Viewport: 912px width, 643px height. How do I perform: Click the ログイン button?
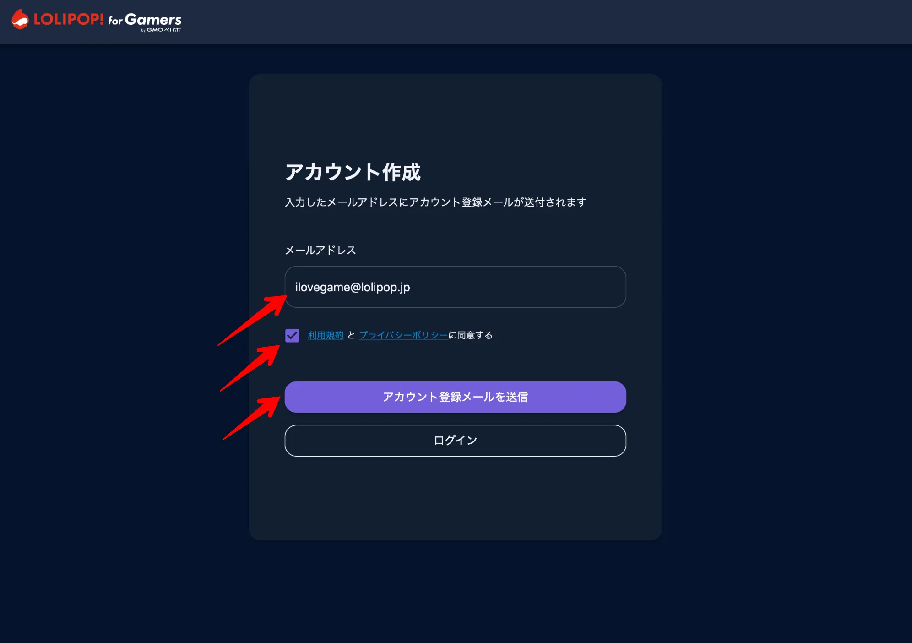coord(456,441)
